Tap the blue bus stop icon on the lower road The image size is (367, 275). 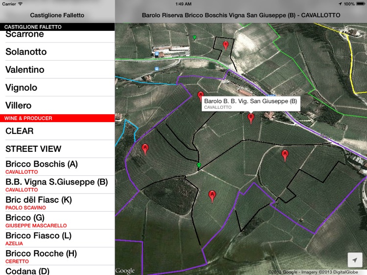point(157,69)
